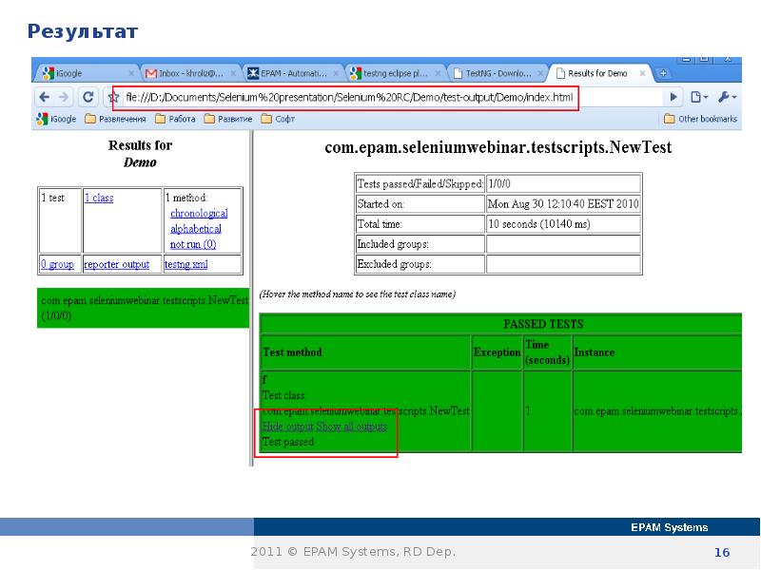Open the wrench tools menu
This screenshot has height=570, width=761.
[x=728, y=97]
